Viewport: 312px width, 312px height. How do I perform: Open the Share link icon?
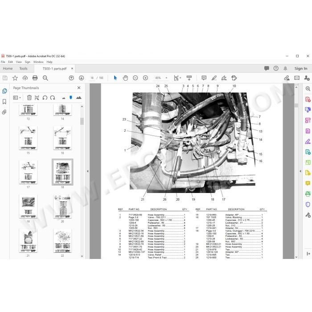287,78
